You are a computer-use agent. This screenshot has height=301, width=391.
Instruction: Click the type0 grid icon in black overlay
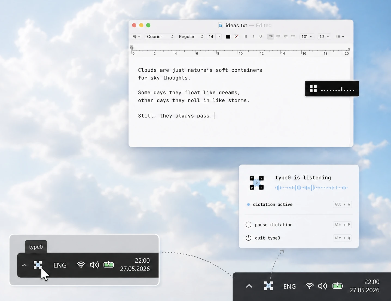click(x=313, y=88)
